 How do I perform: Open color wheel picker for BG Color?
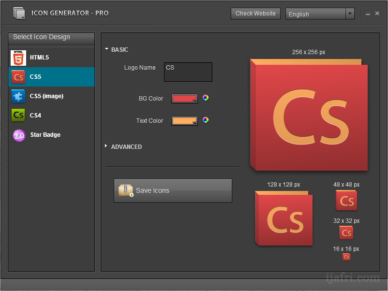pos(206,98)
